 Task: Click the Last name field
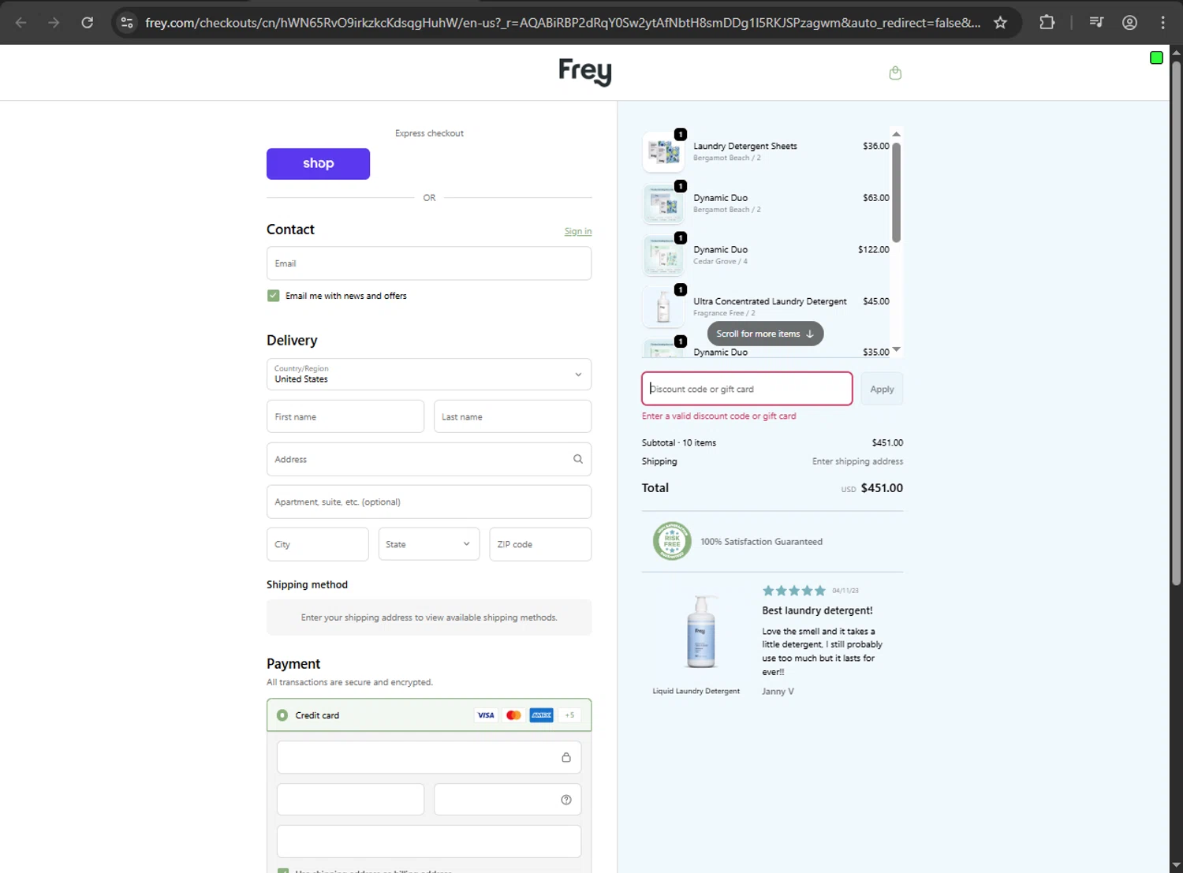513,416
